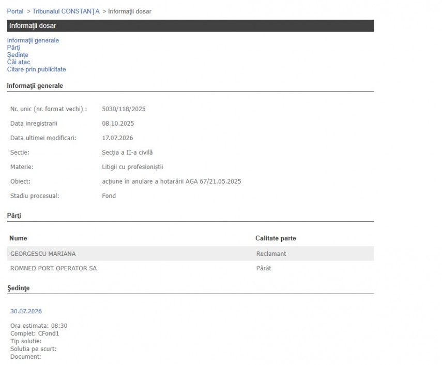Open the Portal breadcrumb link
The width and height of the screenshot is (442, 365).
[x=15, y=11]
